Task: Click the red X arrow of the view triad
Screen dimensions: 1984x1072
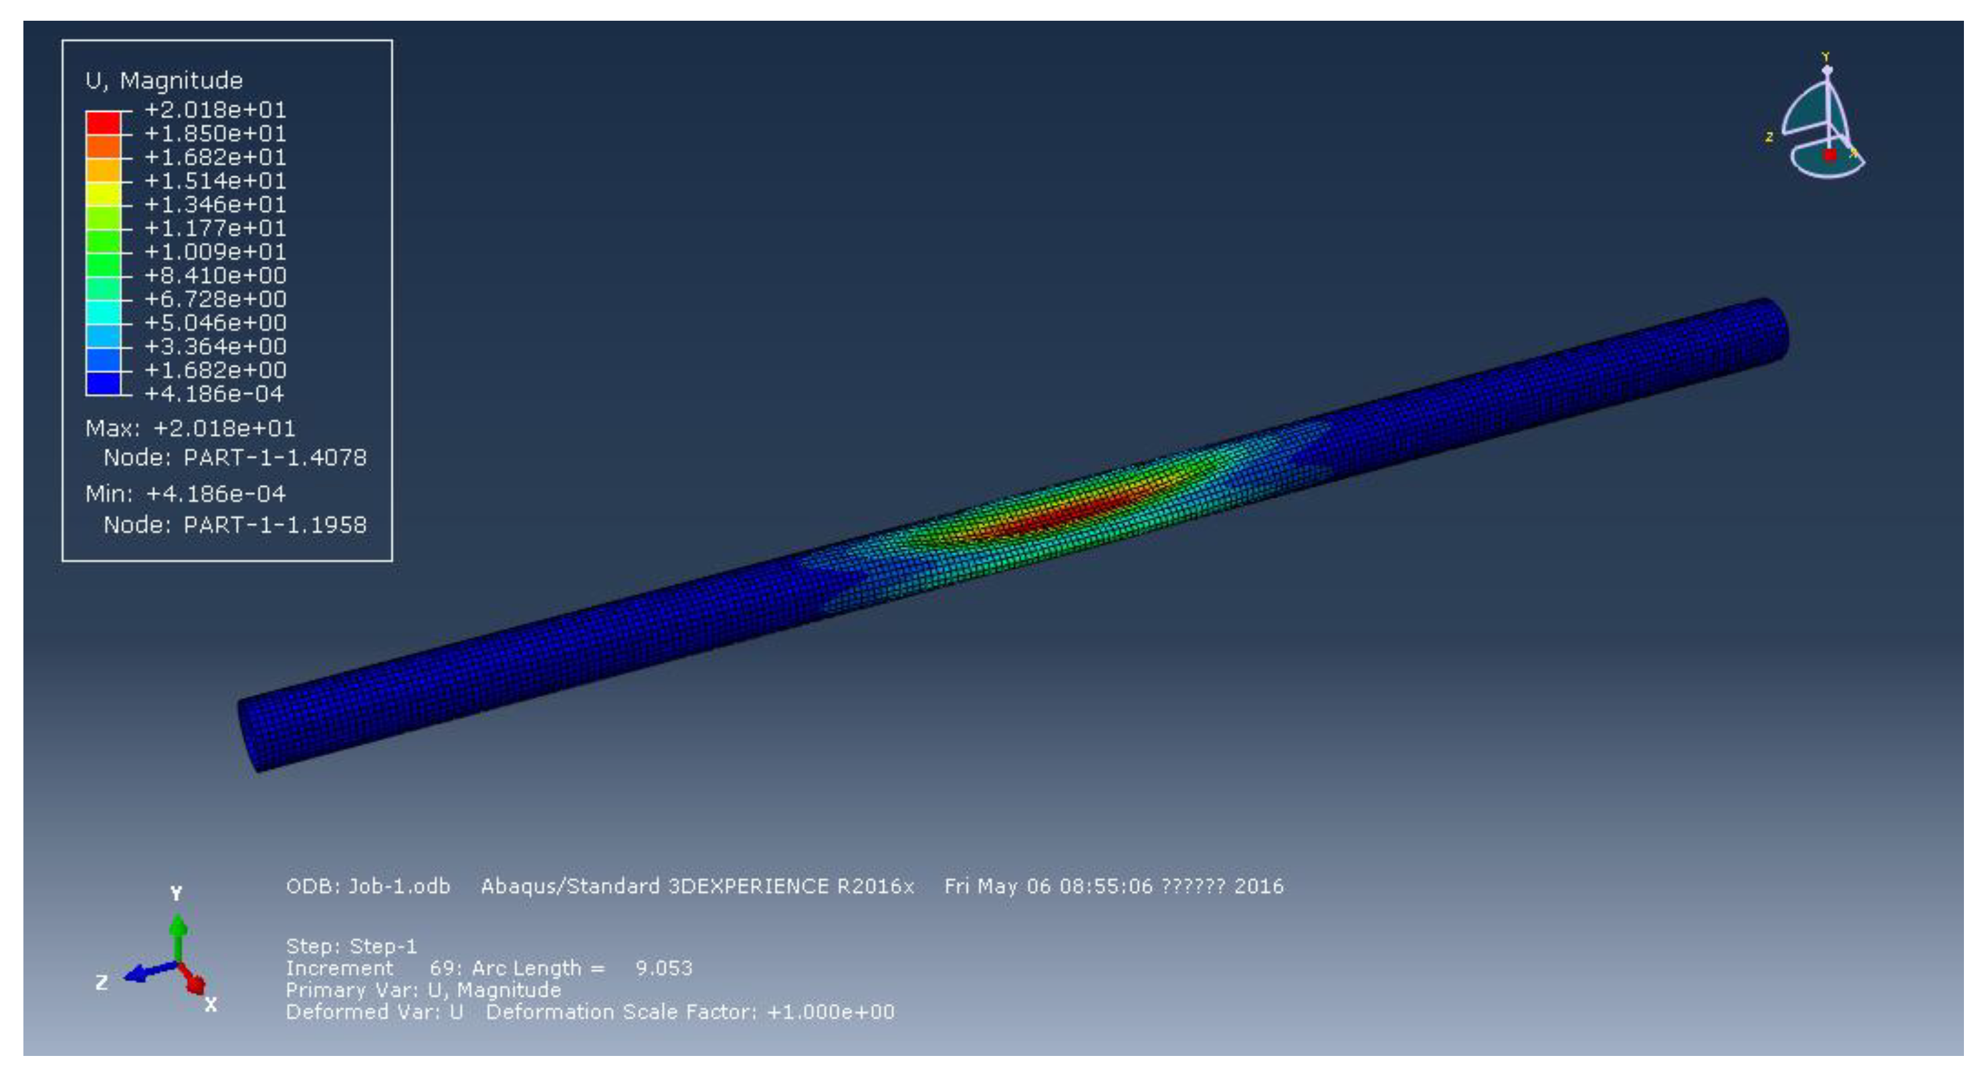Action: pyautogui.click(x=193, y=982)
